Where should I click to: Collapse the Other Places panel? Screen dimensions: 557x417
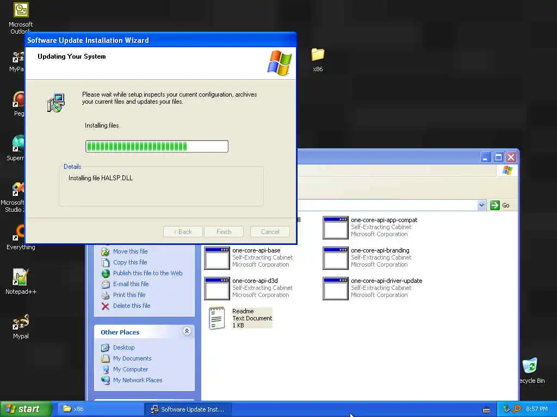(x=187, y=331)
